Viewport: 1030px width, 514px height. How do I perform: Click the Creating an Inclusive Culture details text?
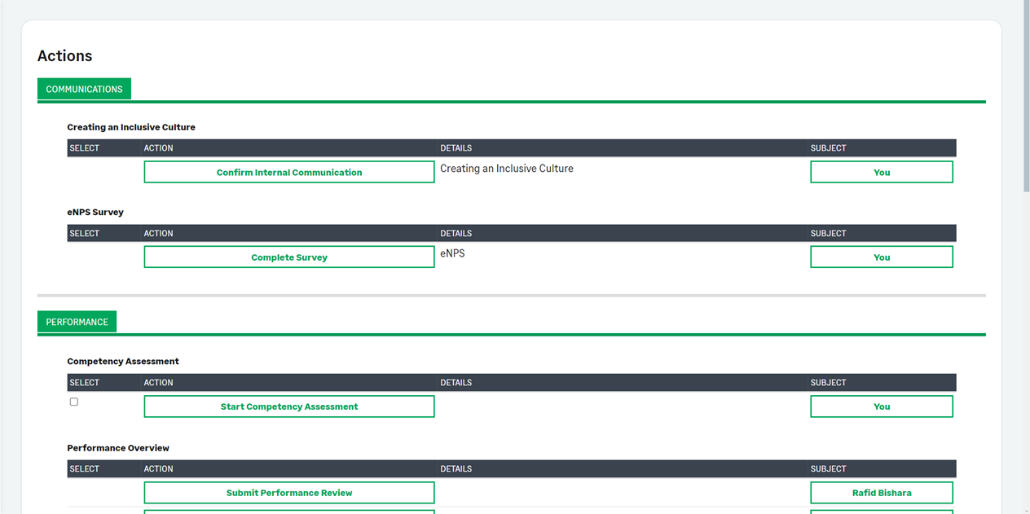point(507,169)
